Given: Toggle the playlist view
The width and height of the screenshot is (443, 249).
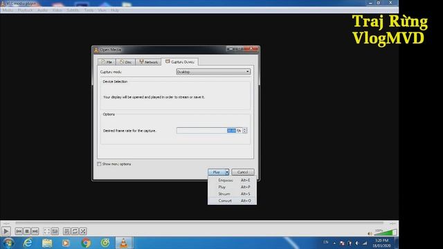Looking at the screenshot, I should pos(66,231).
